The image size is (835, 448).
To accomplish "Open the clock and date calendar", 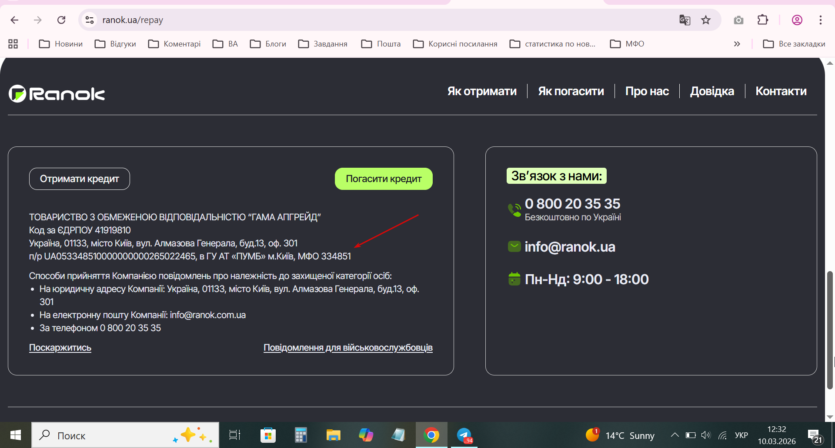I will tap(777, 435).
